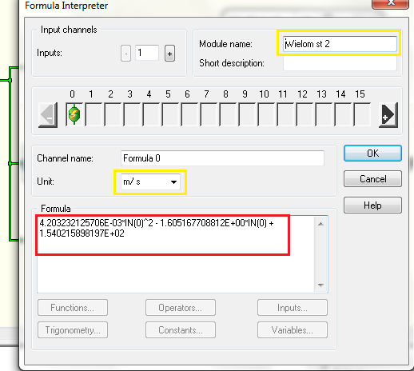
Task: Click the Module name field
Action: point(340,44)
